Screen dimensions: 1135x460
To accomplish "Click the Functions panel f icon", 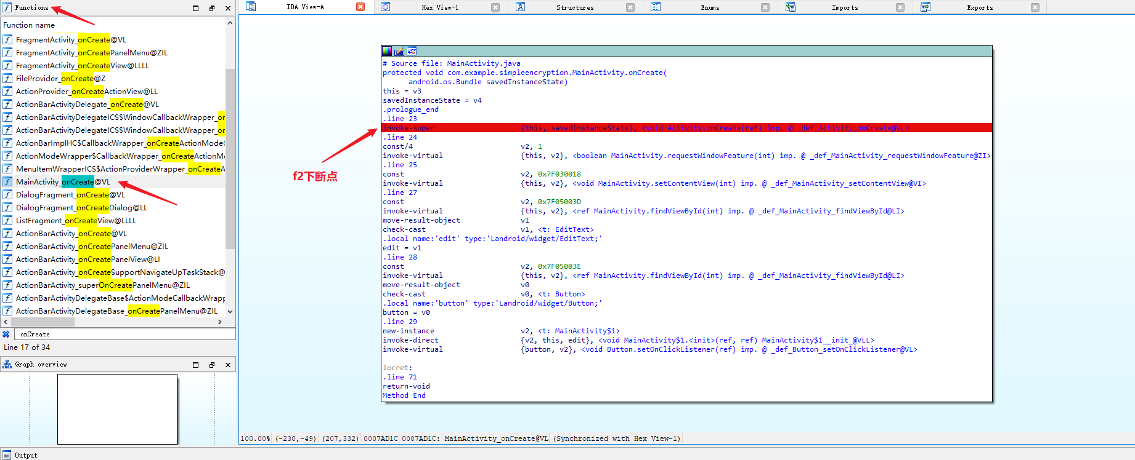I will [x=7, y=7].
